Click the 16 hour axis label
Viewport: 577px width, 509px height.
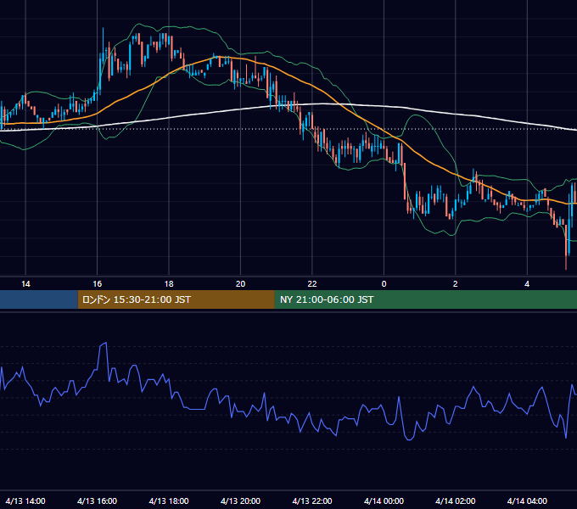tap(97, 284)
